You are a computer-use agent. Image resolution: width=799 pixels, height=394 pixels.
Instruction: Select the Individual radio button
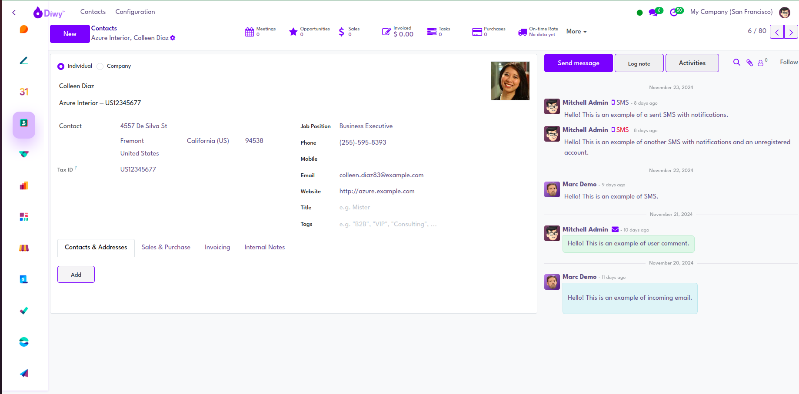tap(61, 66)
